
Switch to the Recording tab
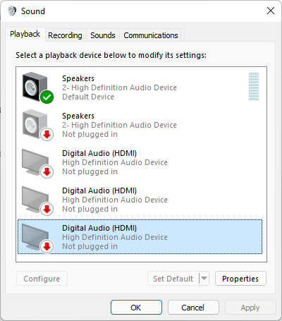click(65, 35)
